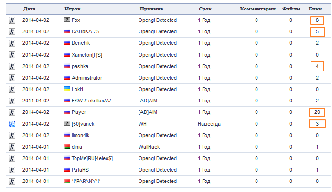Click the Навсегда term in the vanek row
This screenshot has height=192, width=332.
209,124
